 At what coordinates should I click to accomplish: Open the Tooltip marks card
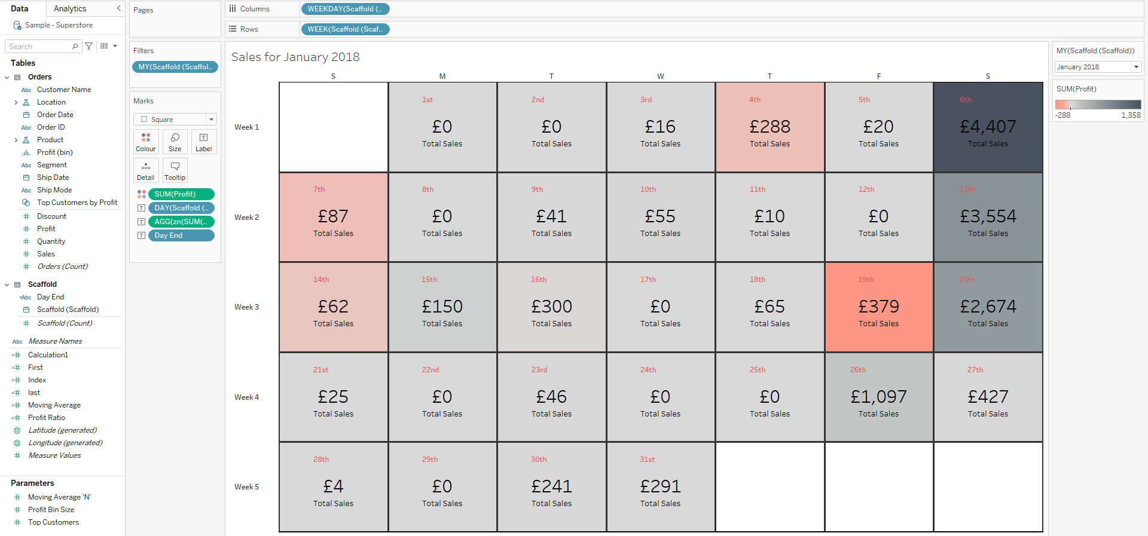(175, 170)
